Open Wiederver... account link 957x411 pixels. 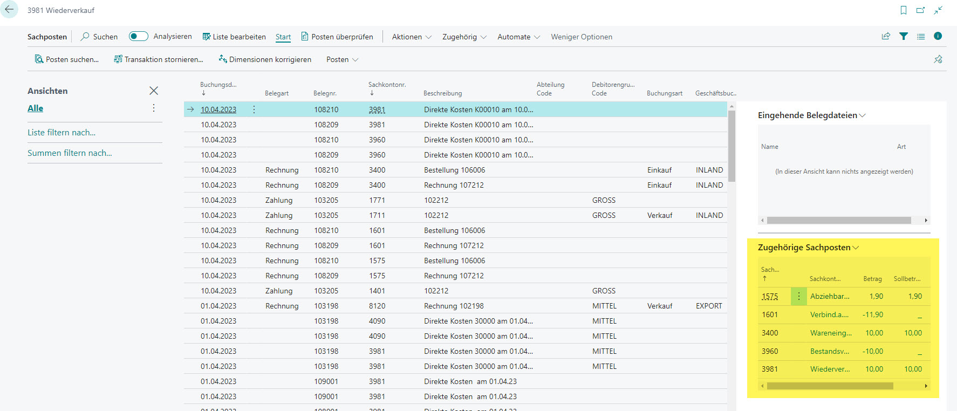830,369
